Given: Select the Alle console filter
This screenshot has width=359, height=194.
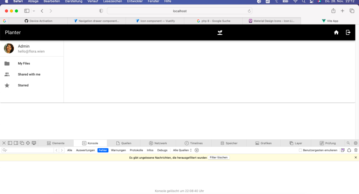Looking at the screenshot, I should coord(70,150).
